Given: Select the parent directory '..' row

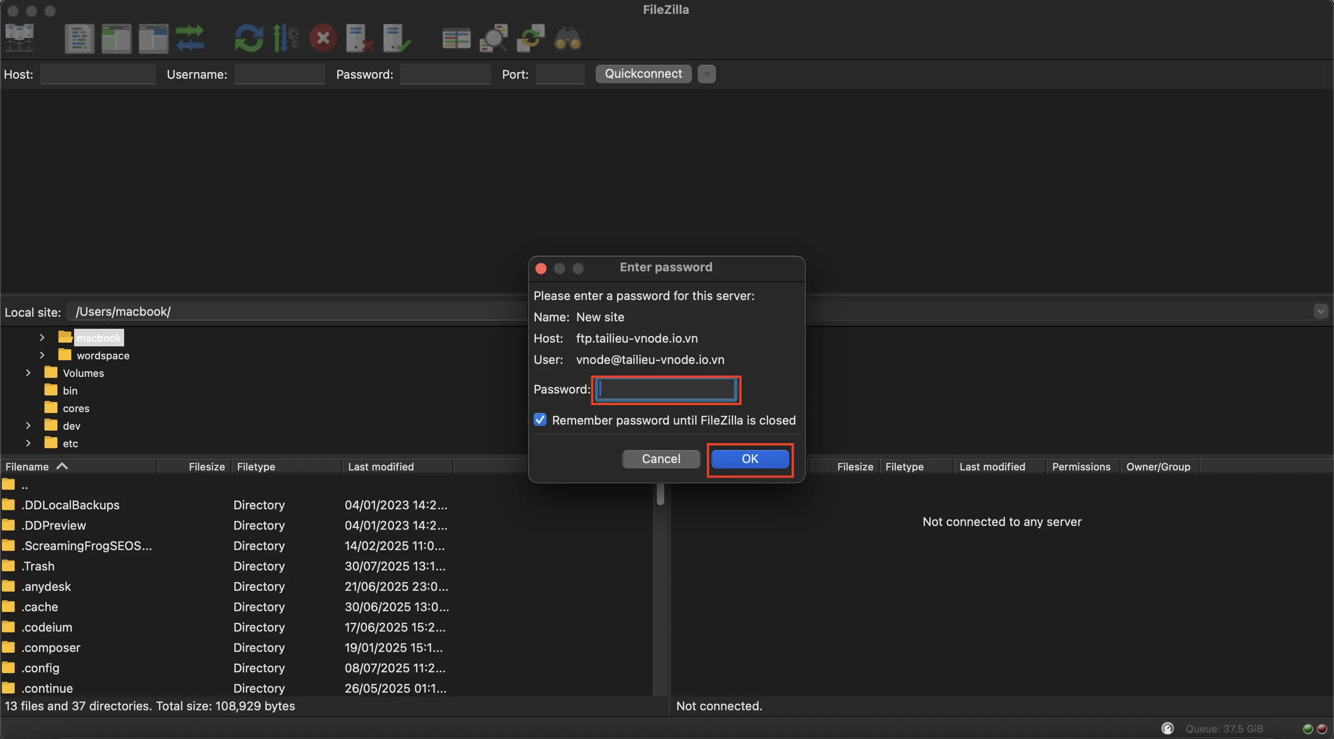Looking at the screenshot, I should coord(326,485).
